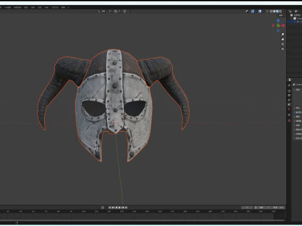Open the options dropdown below shading buttons
302x226 pixels.
click(282, 16)
